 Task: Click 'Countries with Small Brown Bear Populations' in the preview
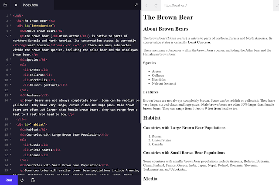(184, 153)
